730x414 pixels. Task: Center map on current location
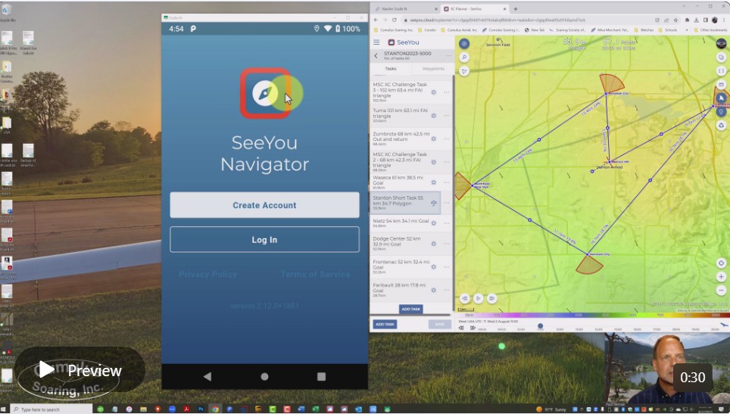point(721,263)
